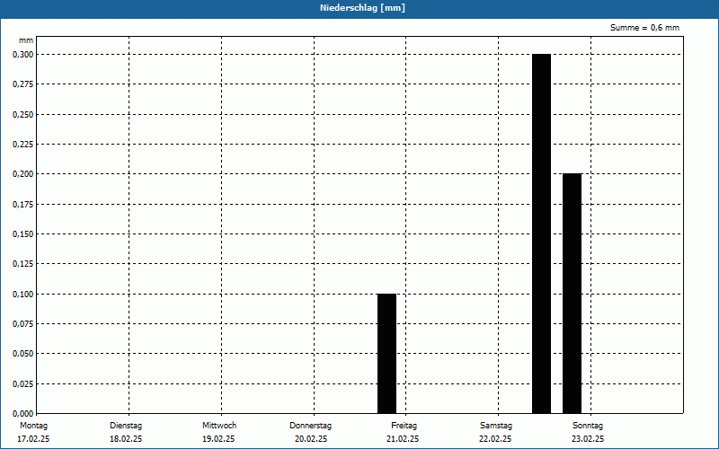Click the Sonntag axis label
Viewport: 719px width, 449px height.
(x=588, y=426)
